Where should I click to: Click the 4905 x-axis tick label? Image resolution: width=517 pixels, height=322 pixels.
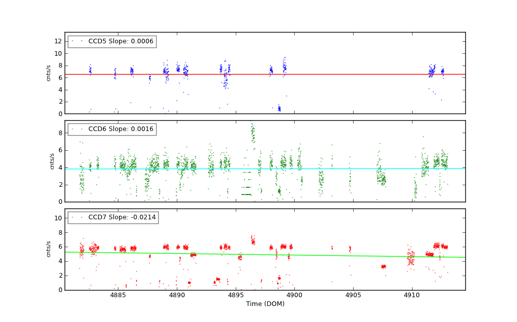(353, 296)
